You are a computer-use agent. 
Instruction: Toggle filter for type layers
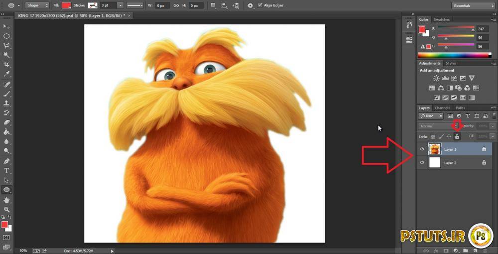pos(468,116)
